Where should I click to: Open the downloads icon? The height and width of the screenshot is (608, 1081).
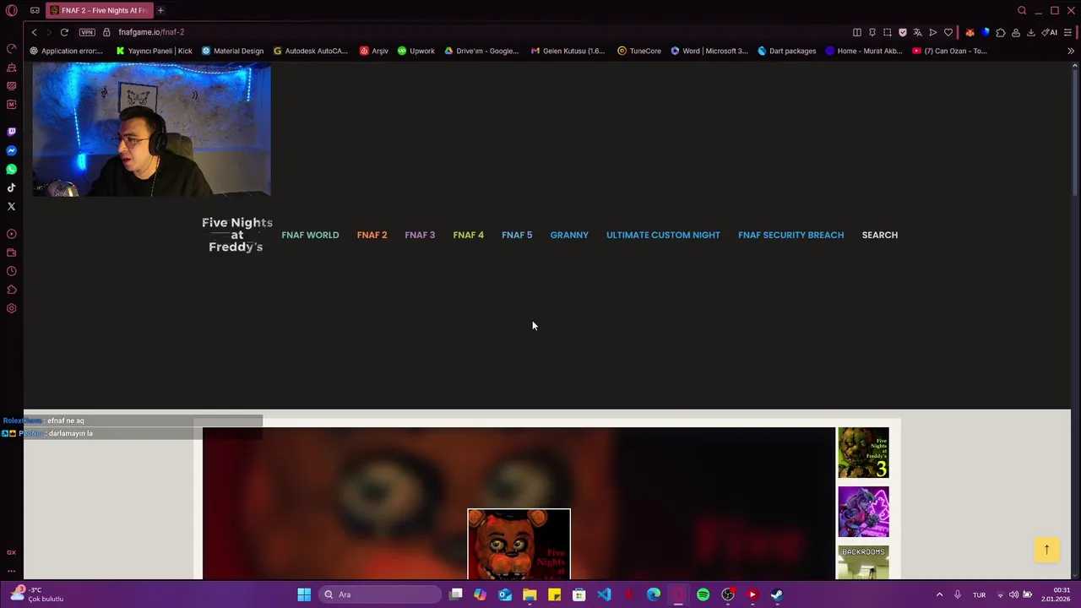click(1031, 32)
